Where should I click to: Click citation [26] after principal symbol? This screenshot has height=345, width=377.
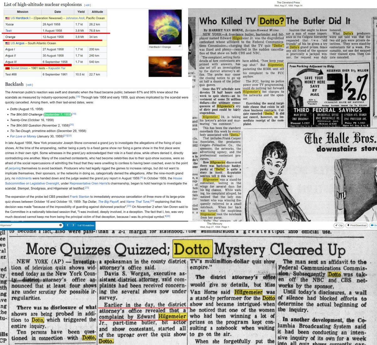click(167, 216)
